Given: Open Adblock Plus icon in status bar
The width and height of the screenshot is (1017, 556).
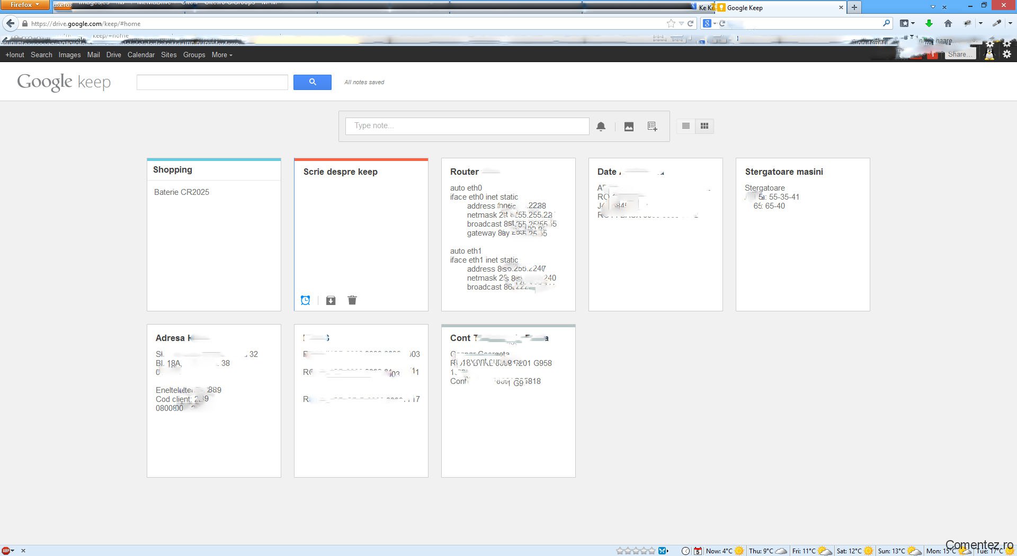Looking at the screenshot, I should (6, 551).
